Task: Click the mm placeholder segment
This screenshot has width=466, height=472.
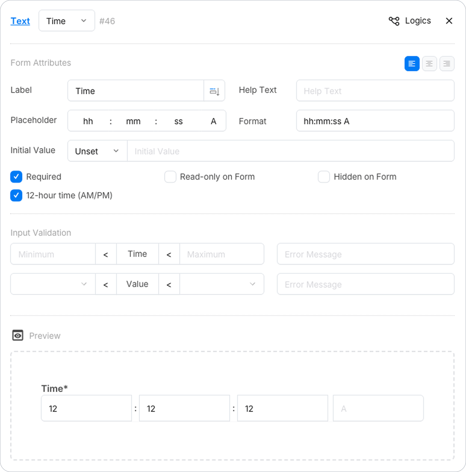Action: pyautogui.click(x=133, y=121)
